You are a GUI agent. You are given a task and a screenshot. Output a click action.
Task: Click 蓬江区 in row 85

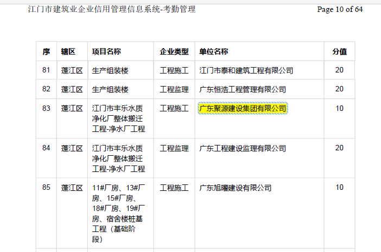(x=72, y=188)
